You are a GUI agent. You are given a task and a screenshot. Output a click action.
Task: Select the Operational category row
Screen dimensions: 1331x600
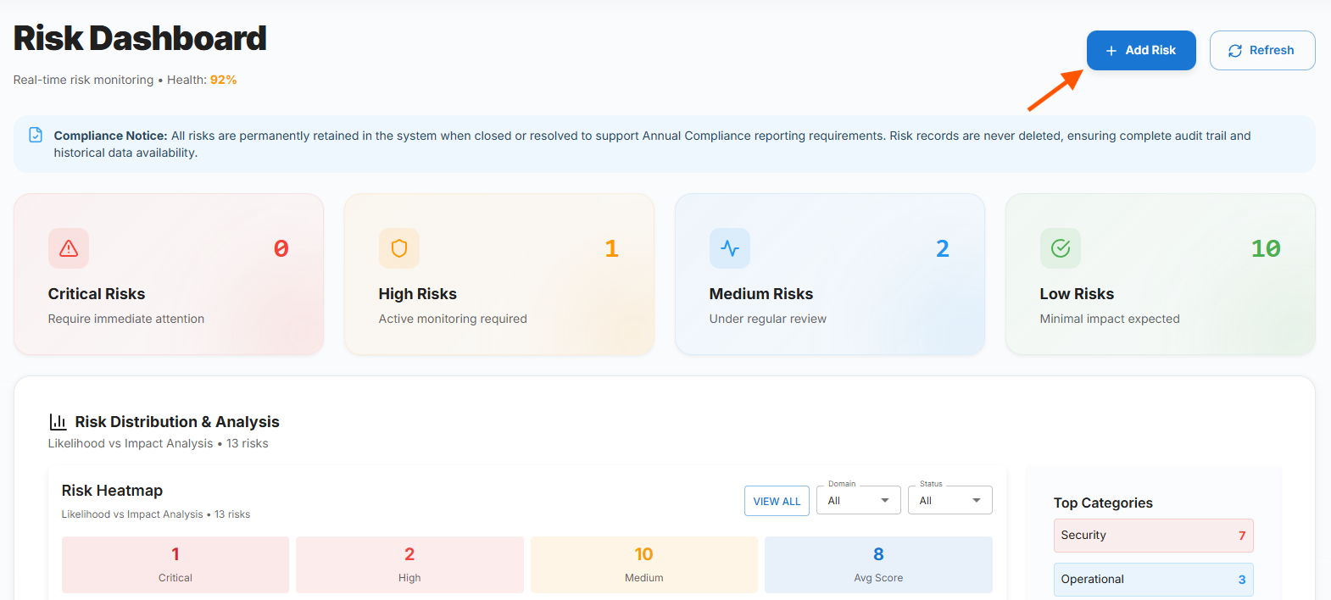[x=1153, y=580]
